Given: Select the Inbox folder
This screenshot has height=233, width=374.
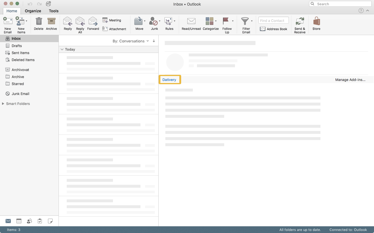Looking at the screenshot, I should click(x=29, y=39).
